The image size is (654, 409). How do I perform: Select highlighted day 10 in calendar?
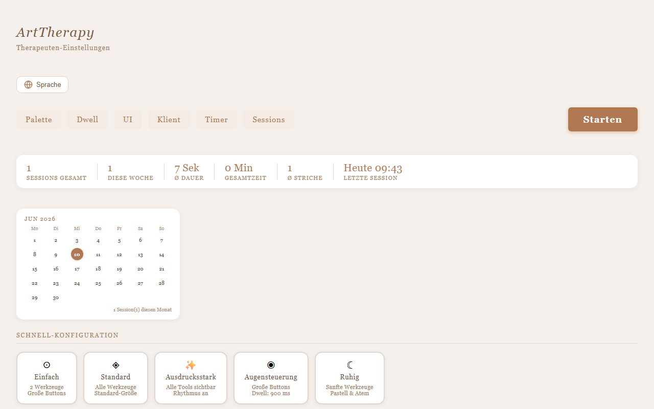(77, 254)
